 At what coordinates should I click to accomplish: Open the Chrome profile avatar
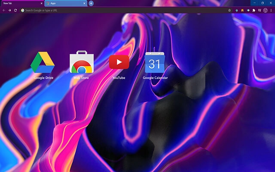click(x=266, y=10)
